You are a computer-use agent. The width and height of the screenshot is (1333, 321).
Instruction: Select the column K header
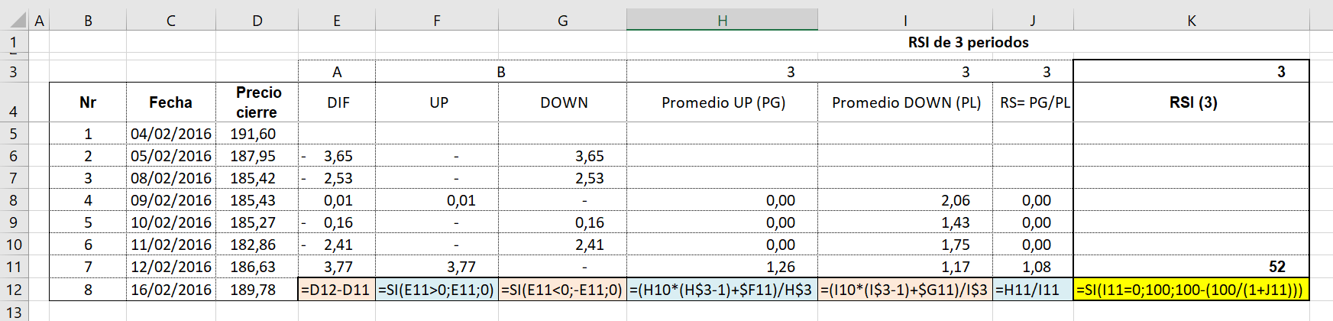click(x=1191, y=21)
